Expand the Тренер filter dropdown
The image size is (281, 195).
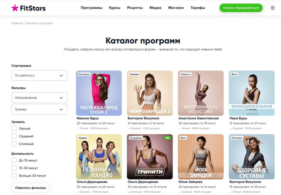pos(39,109)
